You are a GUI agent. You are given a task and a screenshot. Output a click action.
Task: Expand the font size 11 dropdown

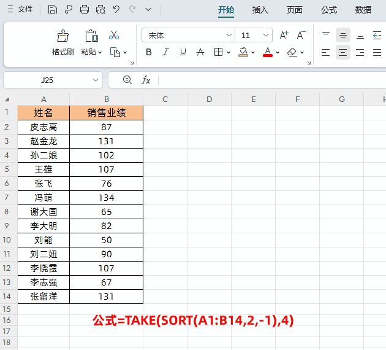pyautogui.click(x=266, y=35)
